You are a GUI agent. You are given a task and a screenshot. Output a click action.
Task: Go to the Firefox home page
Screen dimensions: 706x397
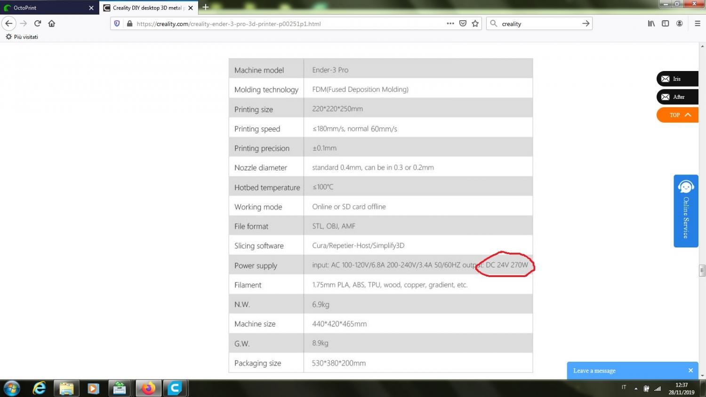pos(52,24)
